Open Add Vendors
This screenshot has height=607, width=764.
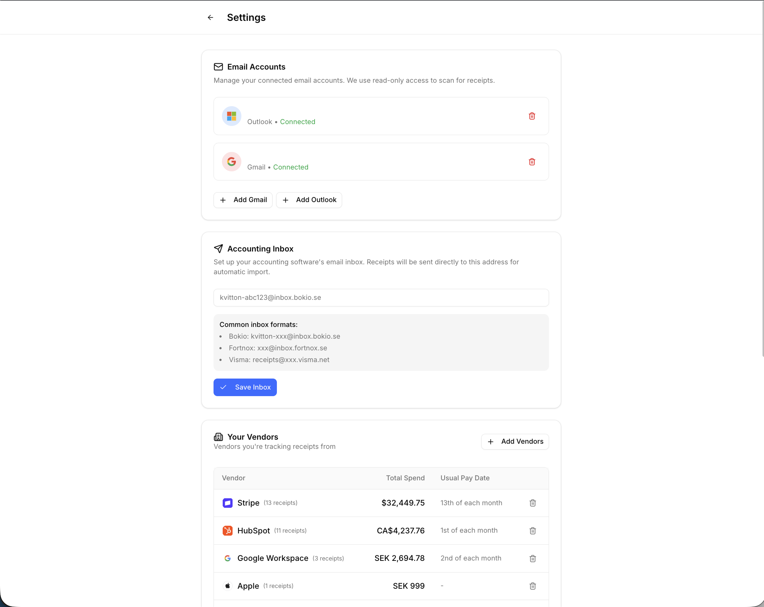point(515,442)
